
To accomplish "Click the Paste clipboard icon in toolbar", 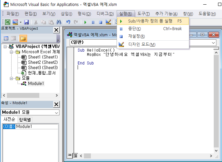I will [51, 22].
